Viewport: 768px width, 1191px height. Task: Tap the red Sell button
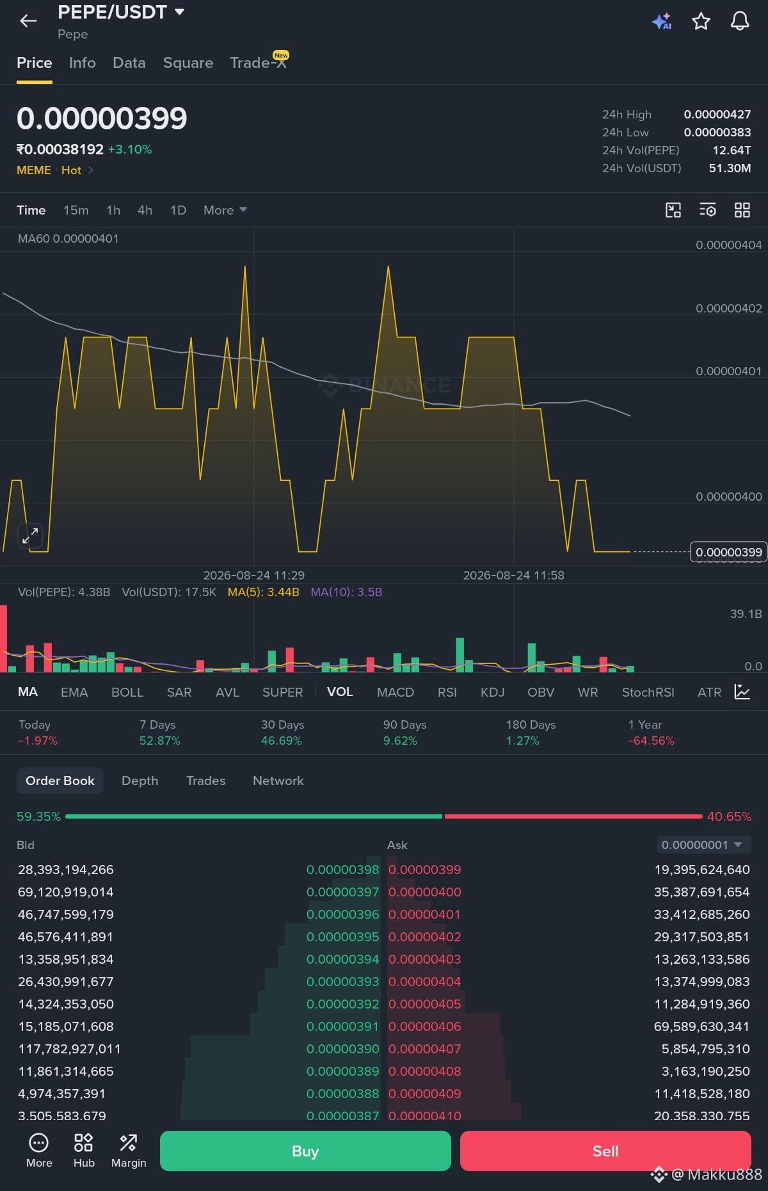[605, 1151]
